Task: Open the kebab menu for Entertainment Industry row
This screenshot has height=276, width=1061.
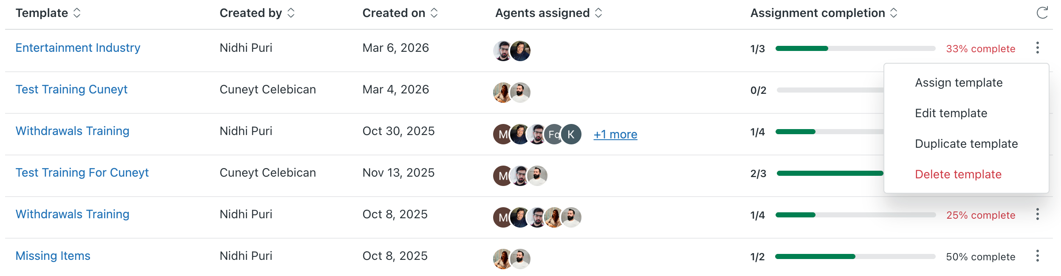Action: click(x=1037, y=48)
